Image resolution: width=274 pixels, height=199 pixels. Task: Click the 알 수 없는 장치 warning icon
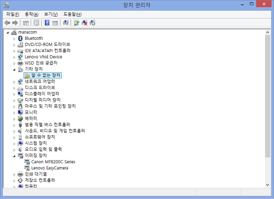pyautogui.click(x=27, y=75)
